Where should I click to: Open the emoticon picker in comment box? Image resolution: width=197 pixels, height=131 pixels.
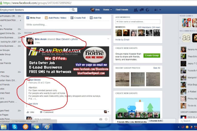click(x=106, y=119)
